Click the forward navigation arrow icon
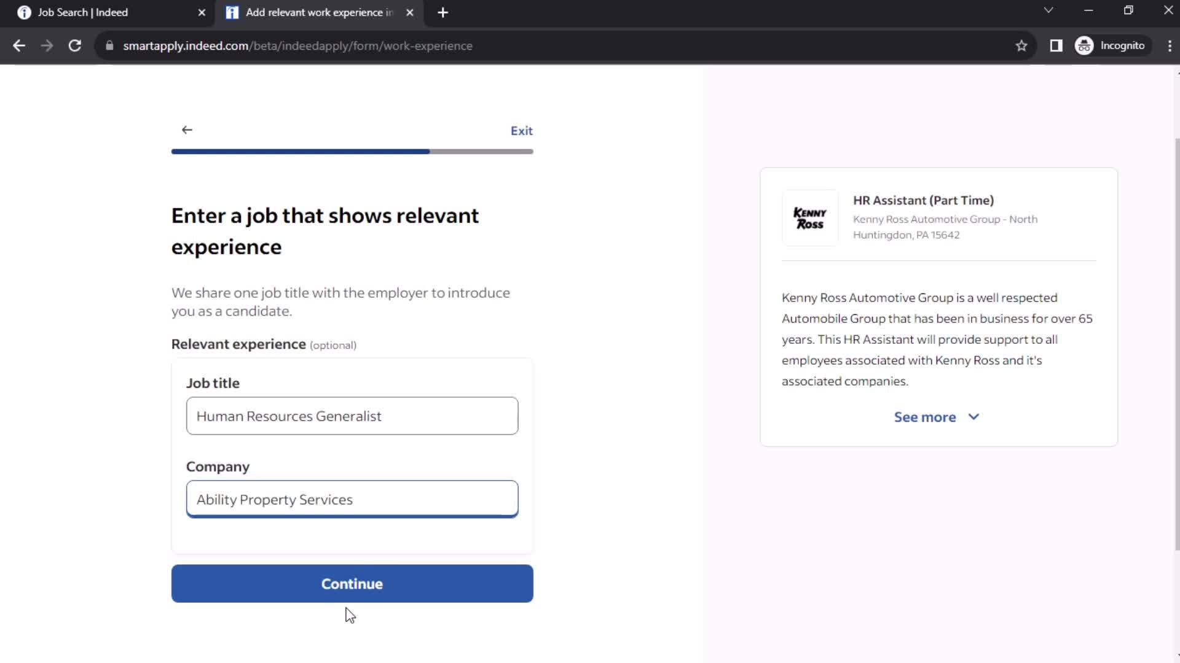Image resolution: width=1180 pixels, height=663 pixels. [46, 45]
